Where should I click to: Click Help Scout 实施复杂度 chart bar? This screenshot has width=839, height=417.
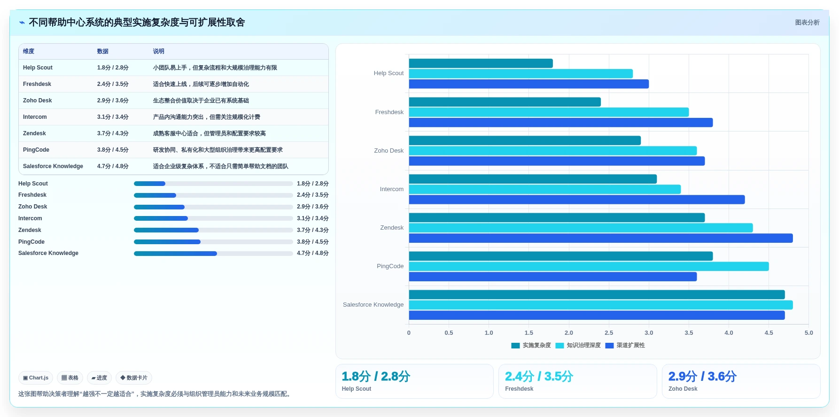pos(481,63)
